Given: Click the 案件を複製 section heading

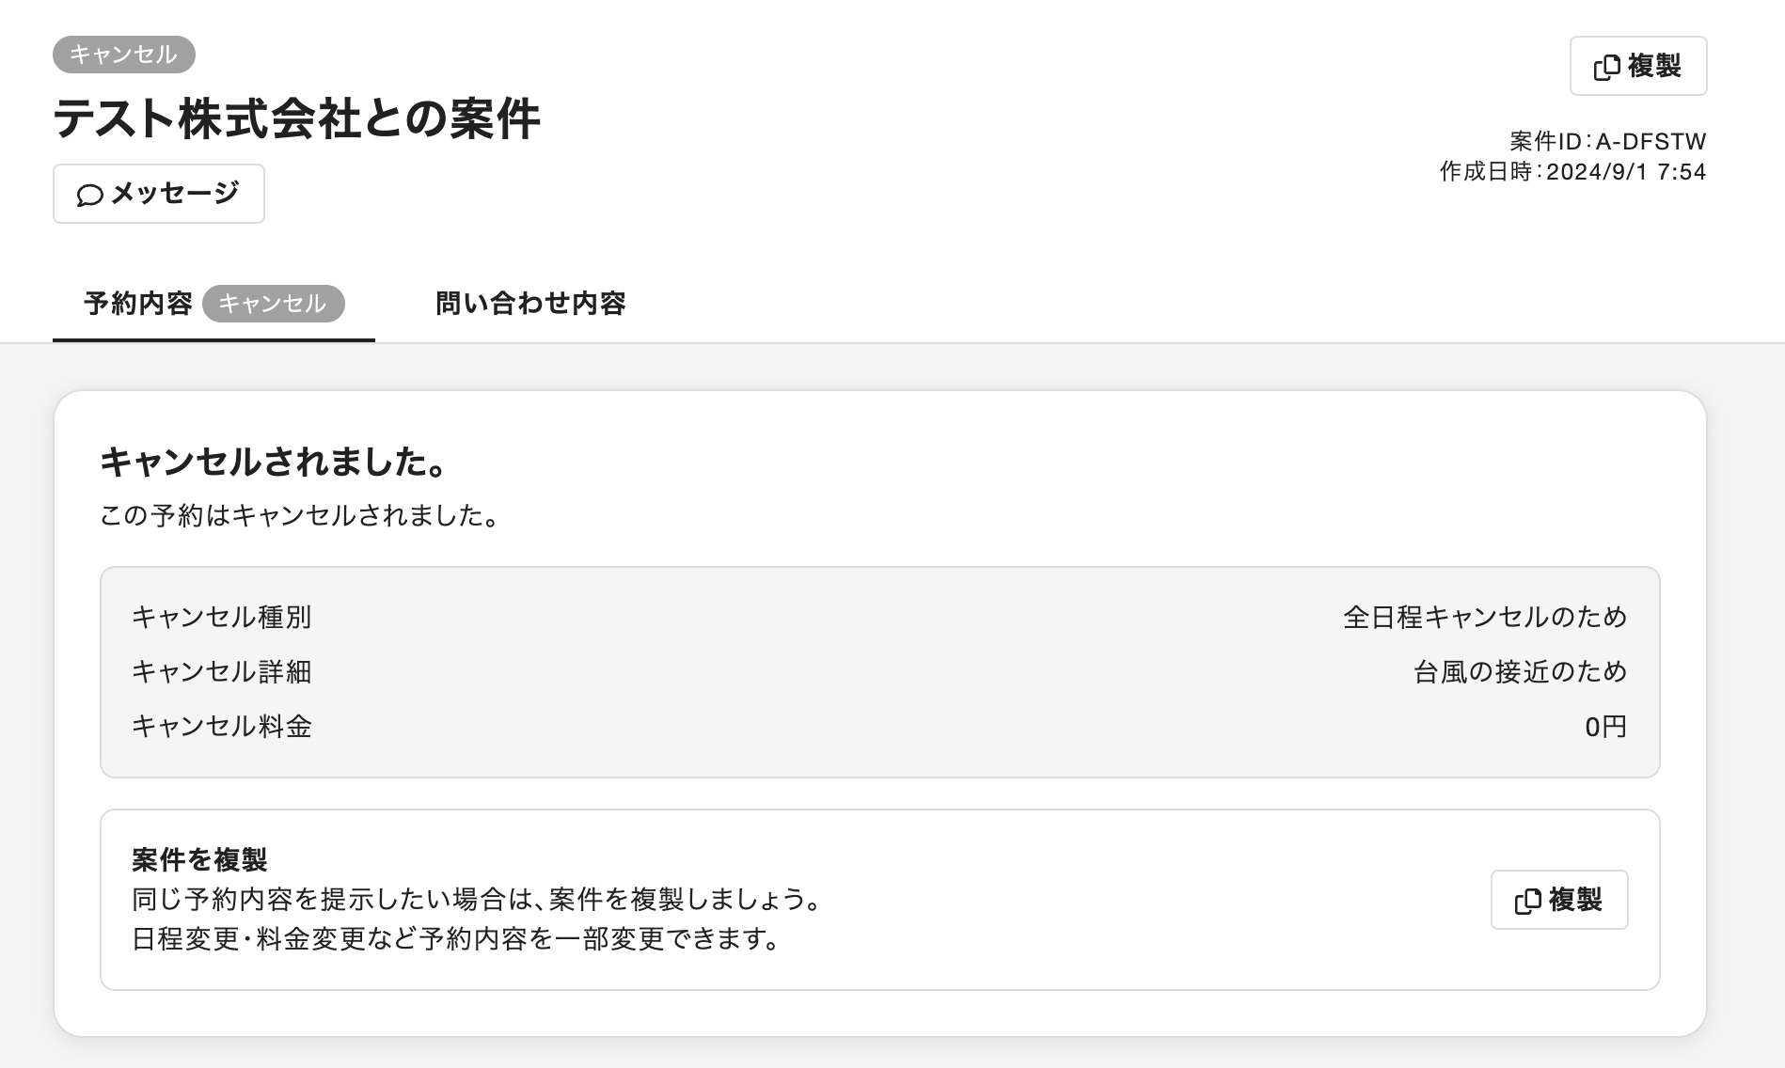Looking at the screenshot, I should coord(199,859).
